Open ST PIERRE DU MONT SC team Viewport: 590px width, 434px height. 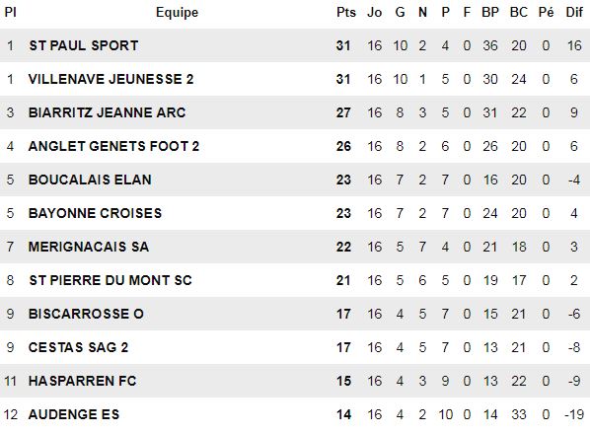click(111, 280)
